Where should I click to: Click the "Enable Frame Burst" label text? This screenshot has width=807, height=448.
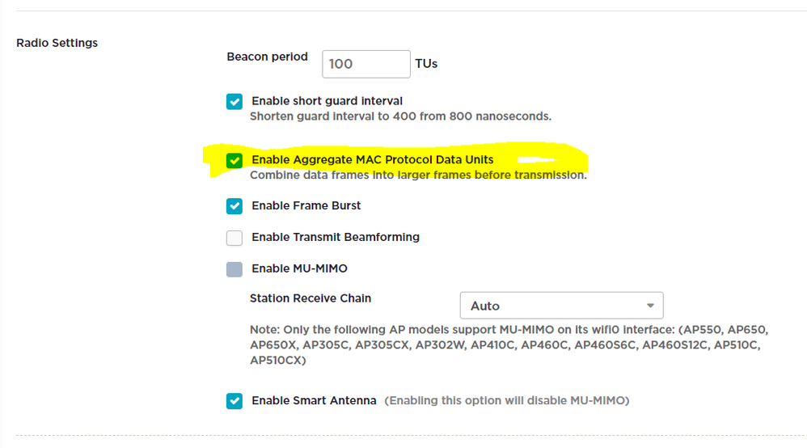tap(306, 205)
